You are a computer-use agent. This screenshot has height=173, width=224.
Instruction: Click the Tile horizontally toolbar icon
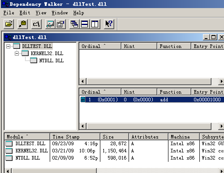pyautogui.click(x=85, y=24)
